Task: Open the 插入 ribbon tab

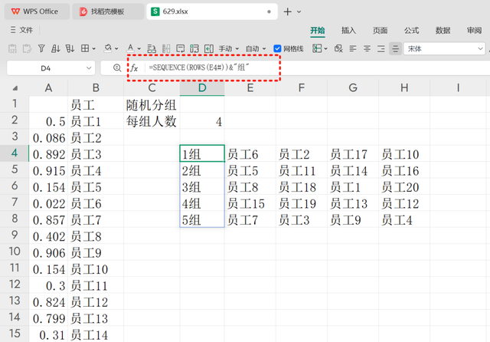Action: (349, 31)
